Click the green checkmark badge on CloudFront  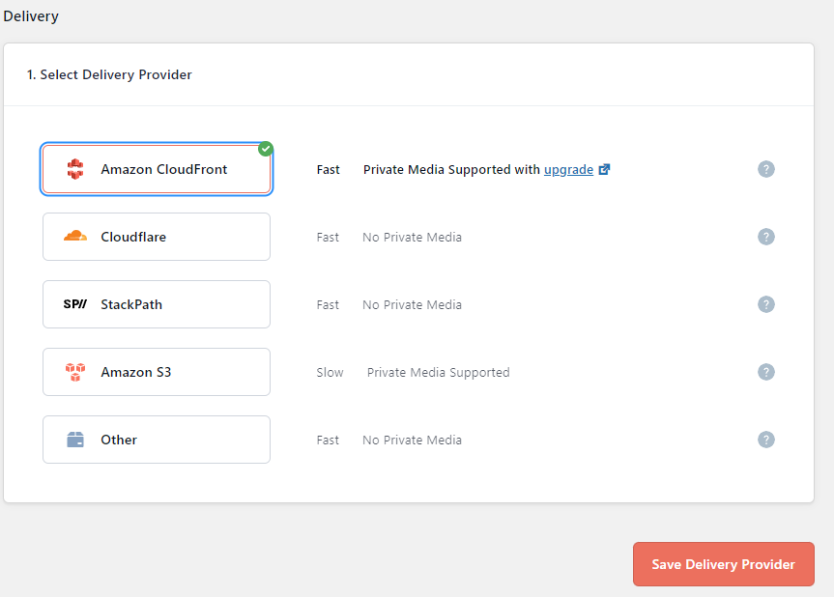tap(266, 149)
